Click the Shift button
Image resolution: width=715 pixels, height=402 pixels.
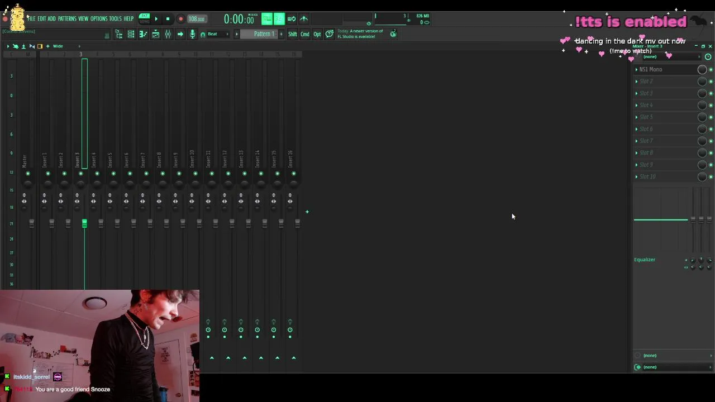293,34
